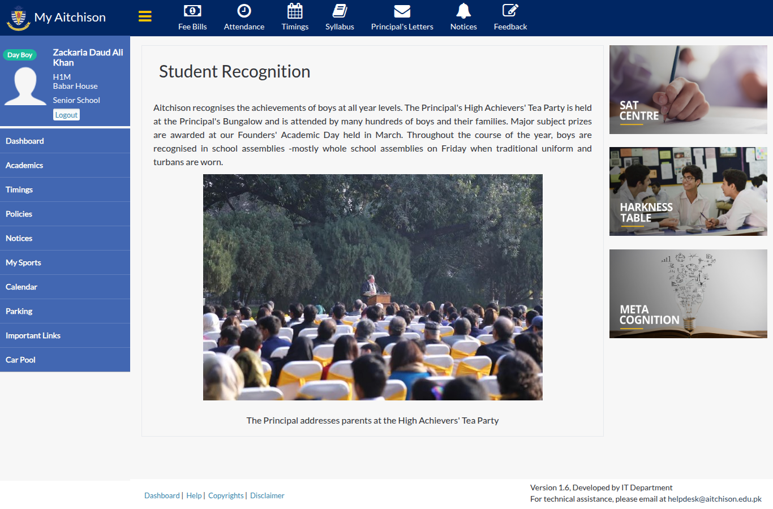
Task: Open the Feedback pencil icon
Action: tap(510, 11)
